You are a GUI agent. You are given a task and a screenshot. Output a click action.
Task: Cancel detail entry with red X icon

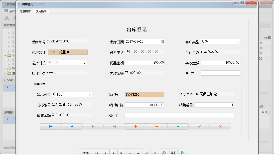(220, 126)
